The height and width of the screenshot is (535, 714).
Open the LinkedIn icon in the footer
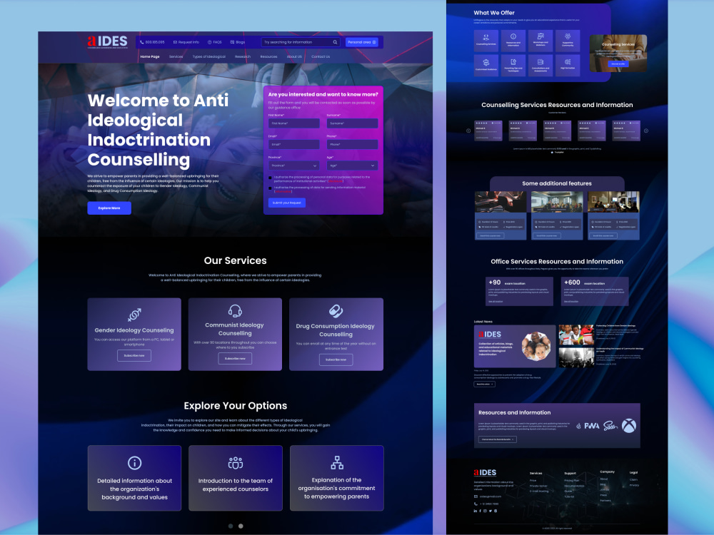pyautogui.click(x=476, y=511)
